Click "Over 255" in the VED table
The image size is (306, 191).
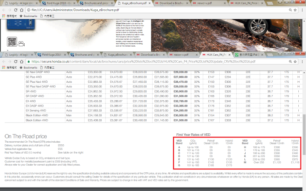click(x=259, y=162)
